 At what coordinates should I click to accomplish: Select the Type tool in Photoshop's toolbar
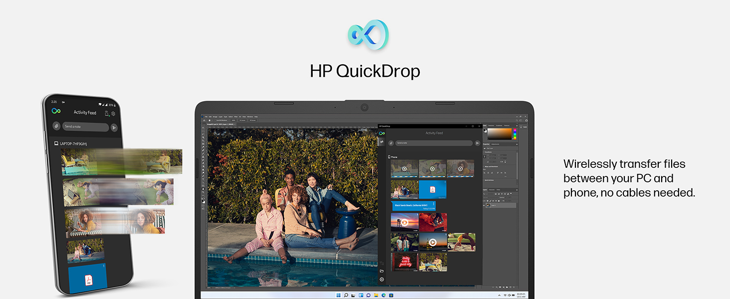click(203, 180)
